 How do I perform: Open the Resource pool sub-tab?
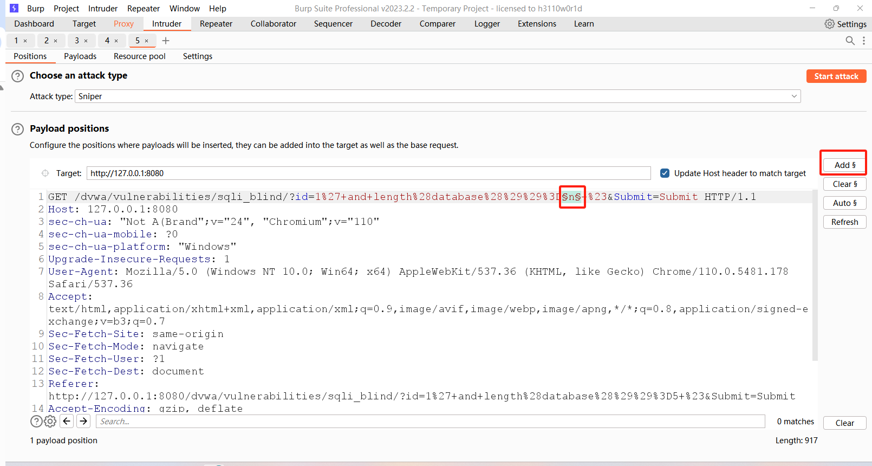click(140, 56)
